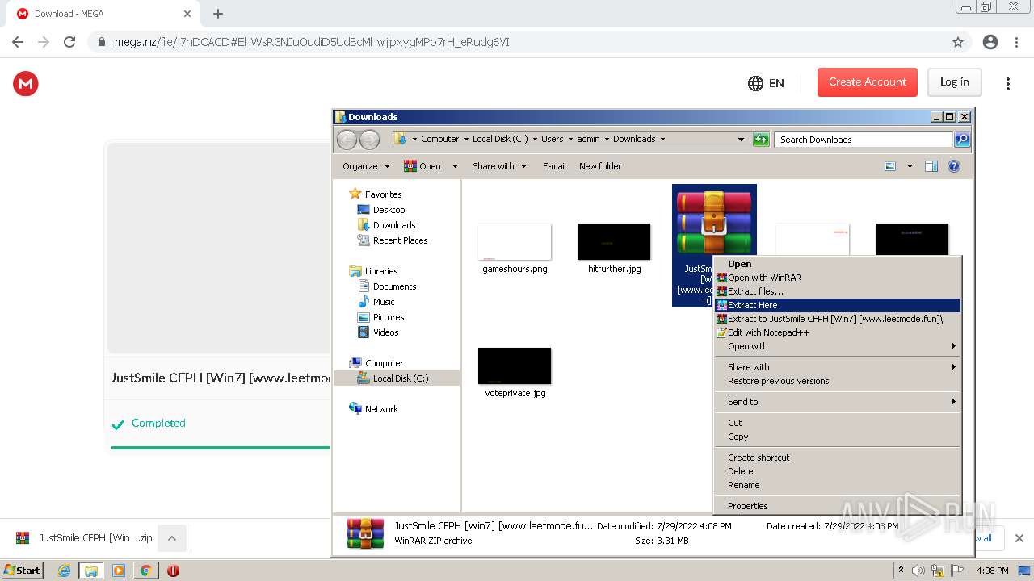Open address bar history dropdown
This screenshot has width=1034, height=581.
[x=741, y=139]
